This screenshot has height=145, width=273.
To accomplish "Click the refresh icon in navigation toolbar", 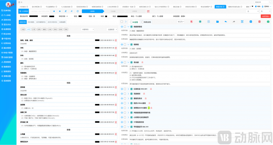I will (78, 11).
